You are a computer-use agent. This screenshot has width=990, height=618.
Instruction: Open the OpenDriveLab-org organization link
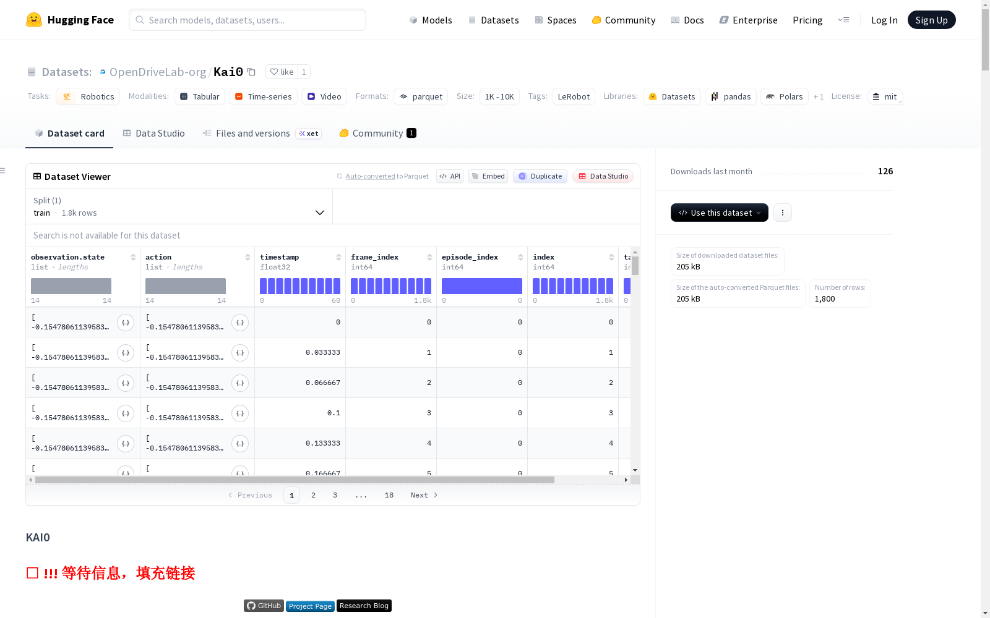click(158, 72)
